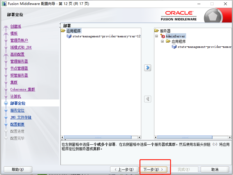Collapse the 应用程序 node under AdminServer

tap(163, 41)
